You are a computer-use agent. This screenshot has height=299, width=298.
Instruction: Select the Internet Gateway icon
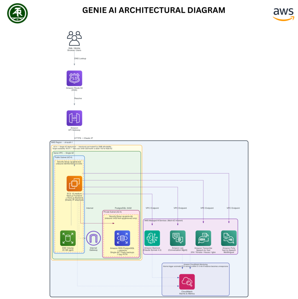coord(93,238)
